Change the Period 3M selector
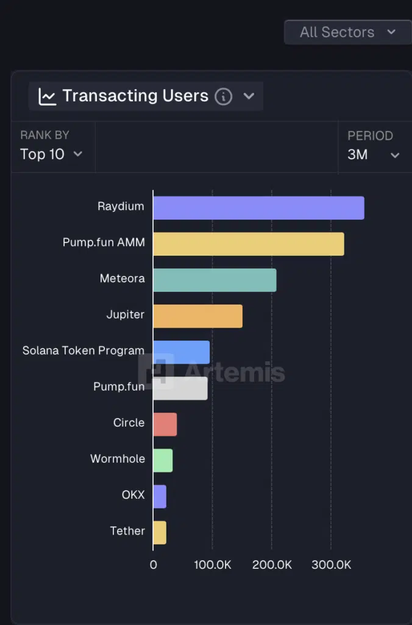412x625 pixels. point(373,154)
